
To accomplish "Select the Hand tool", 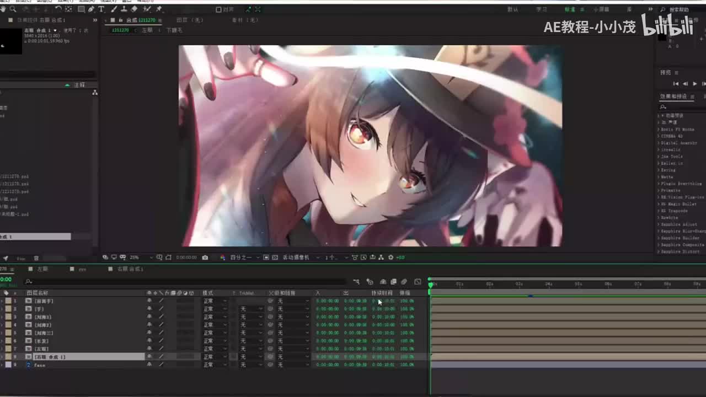I will pyautogui.click(x=3, y=9).
